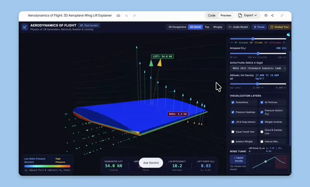Click the L/D Efficiency 16.2 value

click(x=177, y=166)
